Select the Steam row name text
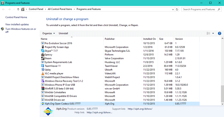224x117 pixels. click(x=48, y=58)
